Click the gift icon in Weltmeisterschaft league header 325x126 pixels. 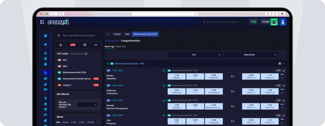coord(280,64)
